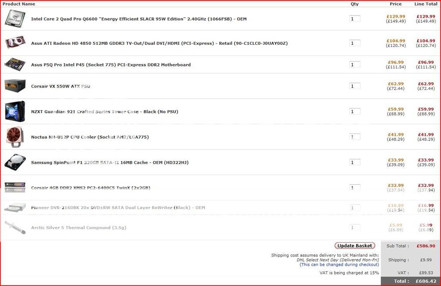
Task: Click the £104.99 line total for Asus Radeon
Action: pyautogui.click(x=426, y=41)
